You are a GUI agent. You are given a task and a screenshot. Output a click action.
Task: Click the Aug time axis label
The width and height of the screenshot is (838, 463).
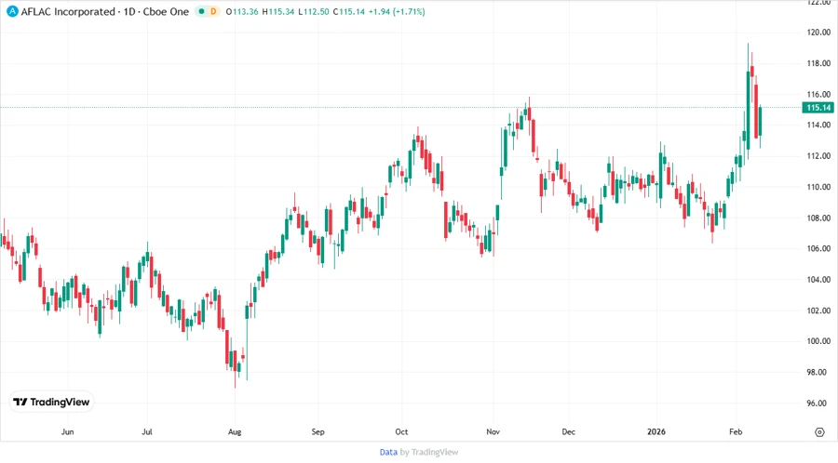[235, 431]
